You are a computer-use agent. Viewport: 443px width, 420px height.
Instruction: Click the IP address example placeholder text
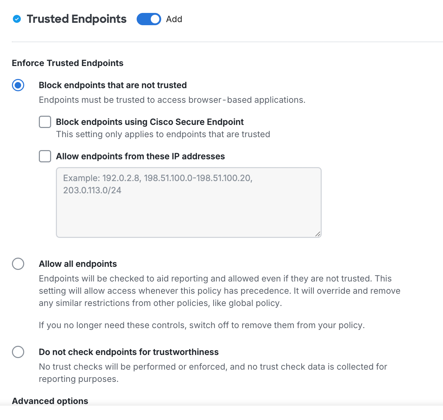pyautogui.click(x=157, y=178)
